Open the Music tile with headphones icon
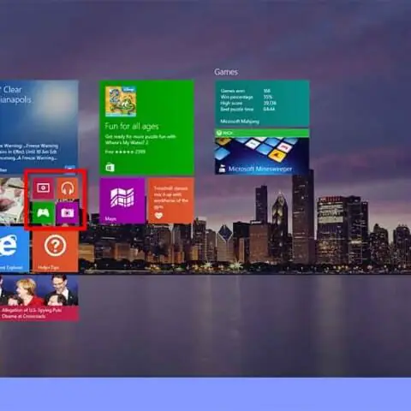Image resolution: width=411 pixels, height=411 pixels. [x=67, y=188]
